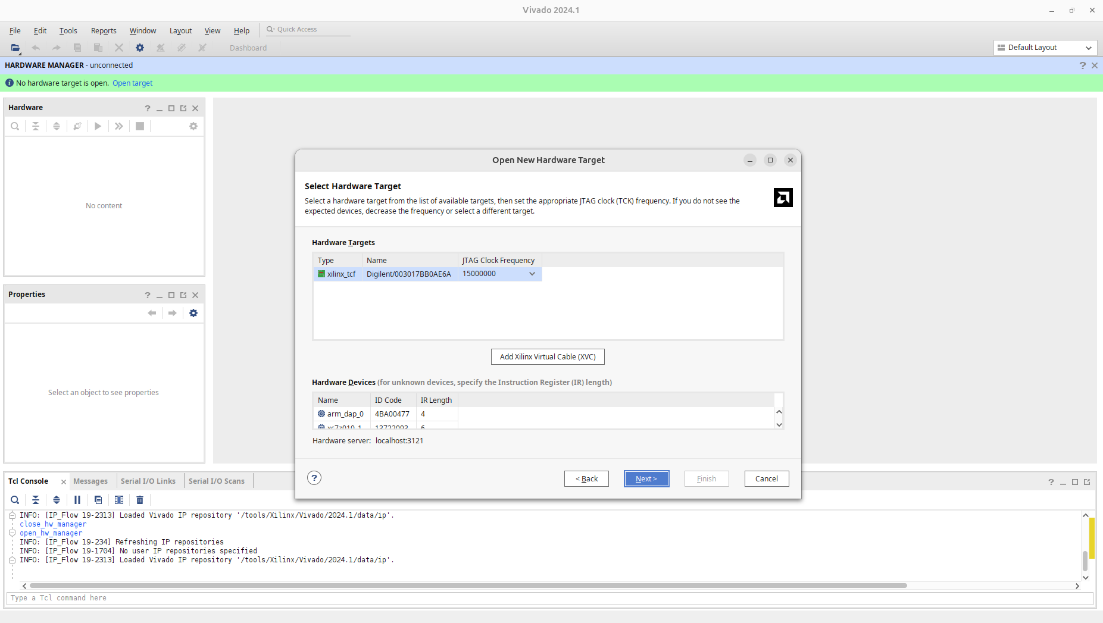
Task: Open the Reports menu
Action: [104, 31]
